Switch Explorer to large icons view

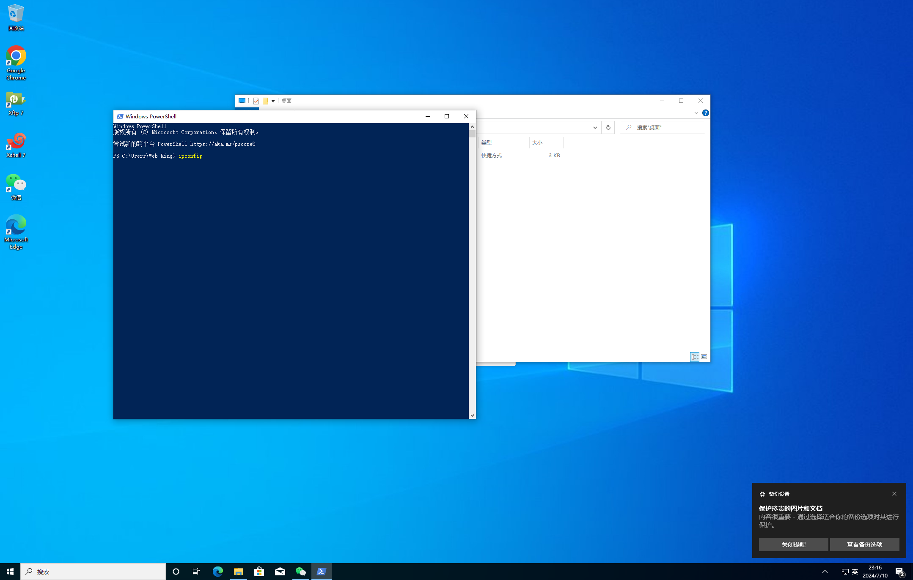[704, 357]
